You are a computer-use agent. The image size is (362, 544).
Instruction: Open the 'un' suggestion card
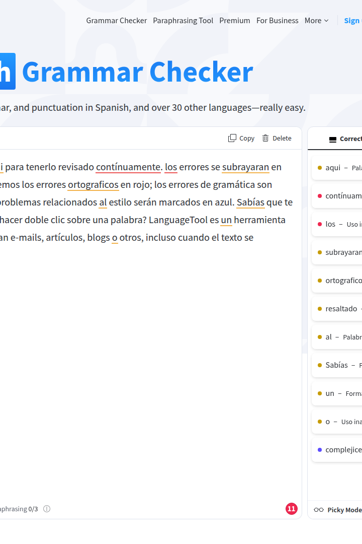point(337,393)
